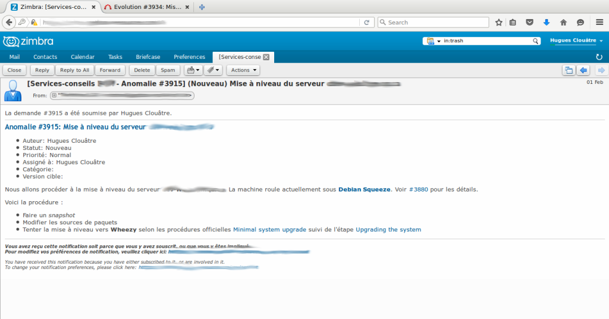This screenshot has height=319, width=609.
Task: Go to previous message with blue left arrow
Action: pos(583,70)
